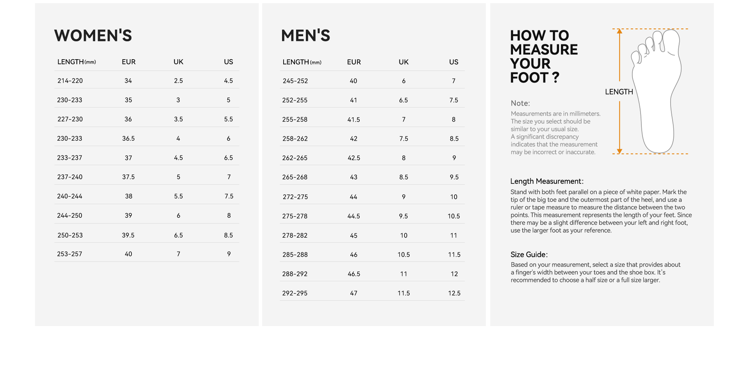749x381 pixels.
Task: Select the men's US column header
Action: coord(454,62)
